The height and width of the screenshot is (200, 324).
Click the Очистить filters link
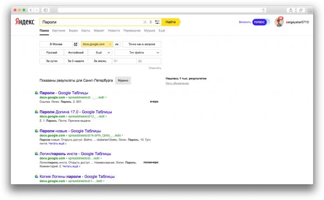(x=155, y=68)
